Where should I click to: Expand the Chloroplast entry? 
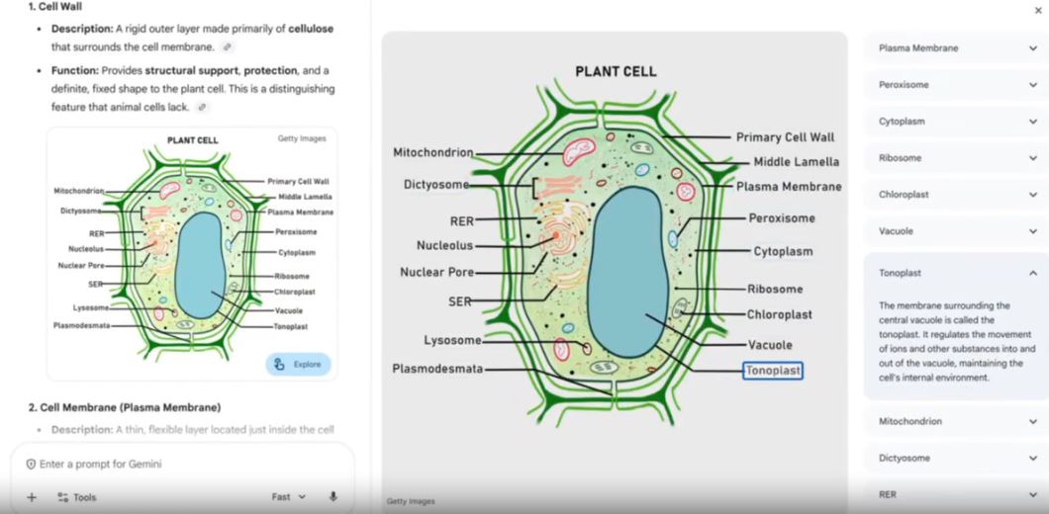point(956,195)
